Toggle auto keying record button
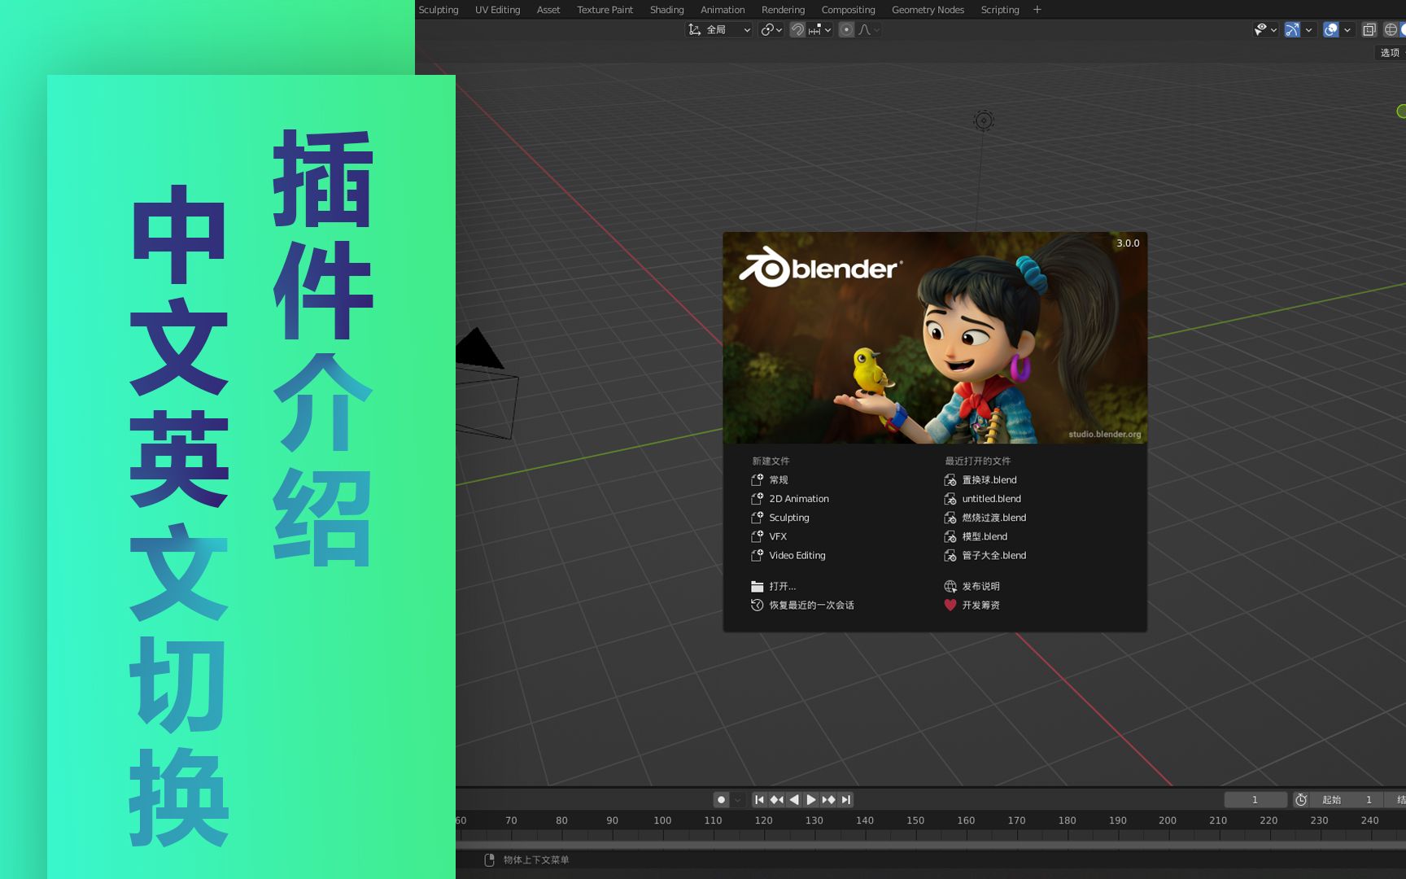Image resolution: width=1406 pixels, height=879 pixels. (x=721, y=800)
